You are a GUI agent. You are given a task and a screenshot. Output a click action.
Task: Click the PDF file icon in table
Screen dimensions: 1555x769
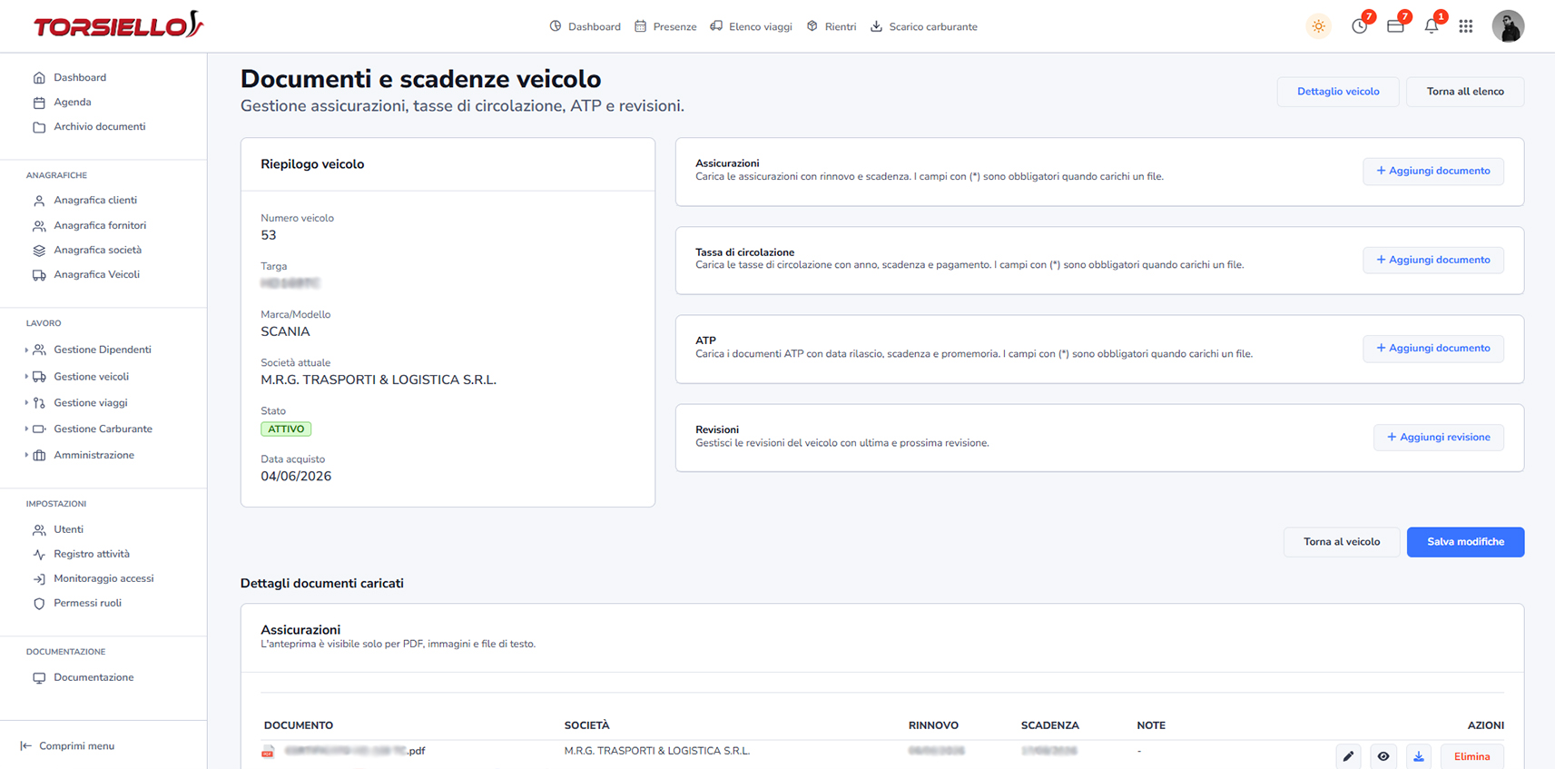coord(268,752)
